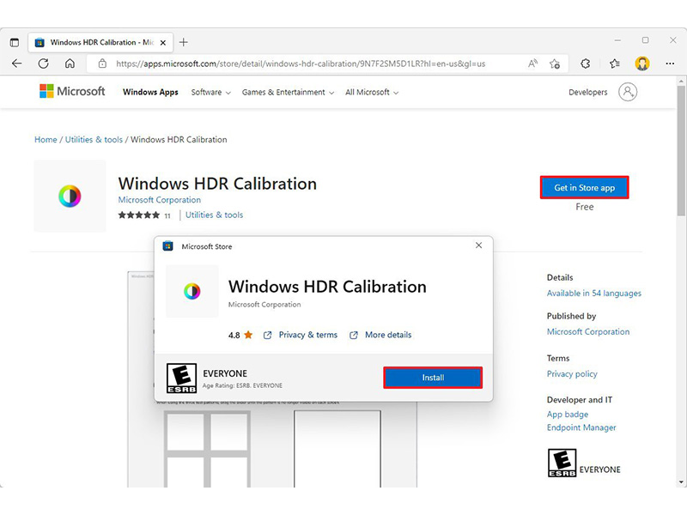Screen dimensions: 687x515
Task: Click the page vertical scrollbar
Action: (x=681, y=151)
